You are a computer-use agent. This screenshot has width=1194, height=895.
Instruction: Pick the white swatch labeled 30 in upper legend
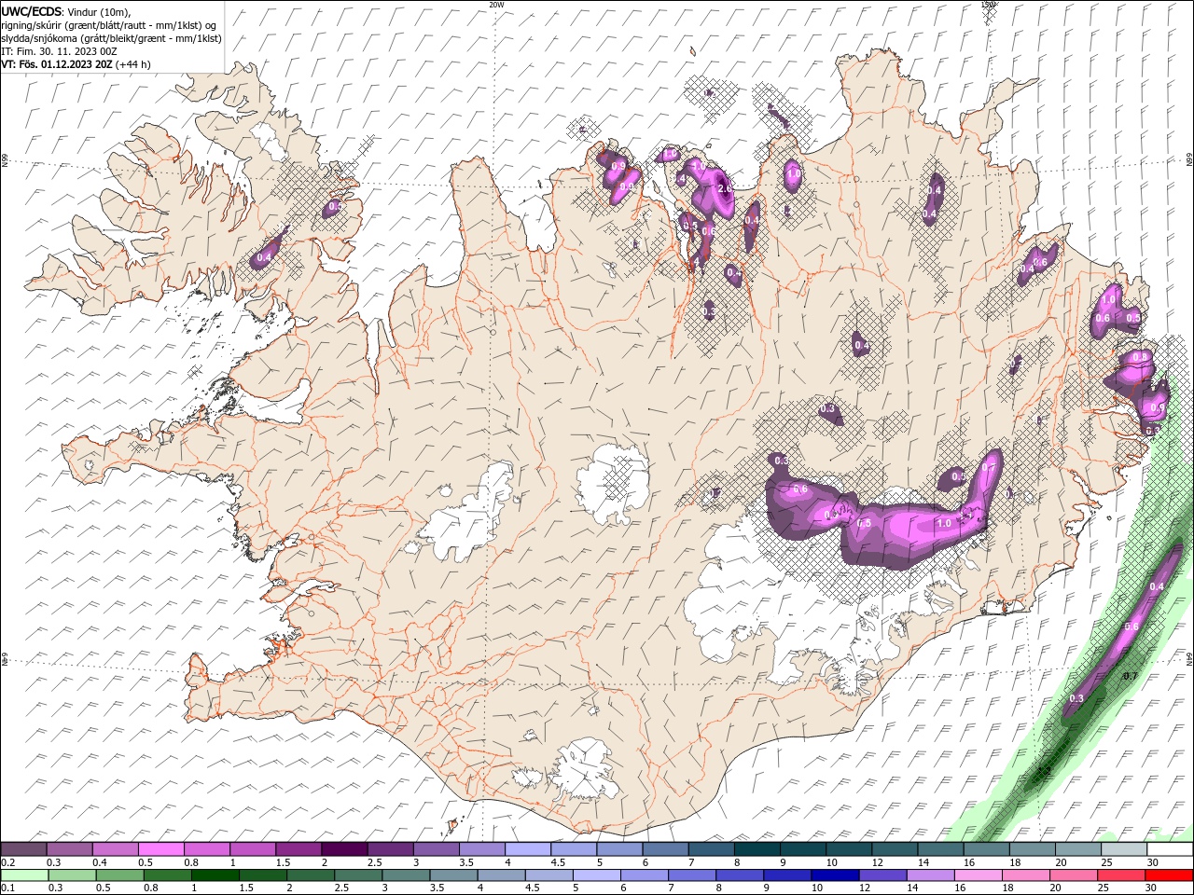[x=1169, y=849]
